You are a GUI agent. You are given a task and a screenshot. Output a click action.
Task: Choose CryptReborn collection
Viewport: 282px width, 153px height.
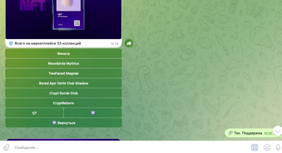pyautogui.click(x=63, y=103)
